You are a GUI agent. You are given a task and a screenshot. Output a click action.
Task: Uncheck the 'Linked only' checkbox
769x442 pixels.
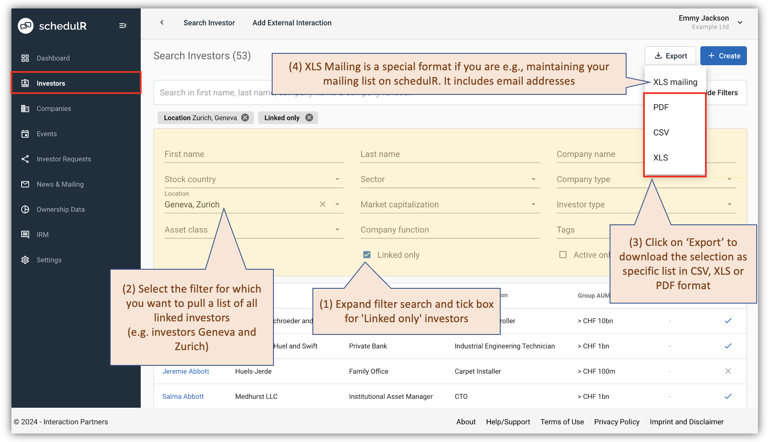(366, 254)
